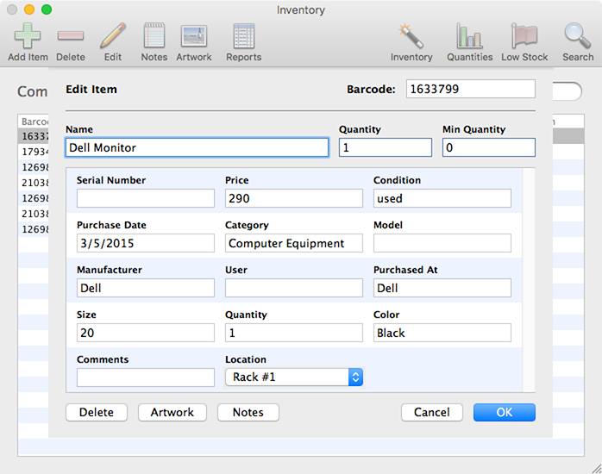Click the Min Quantity field

(489, 147)
